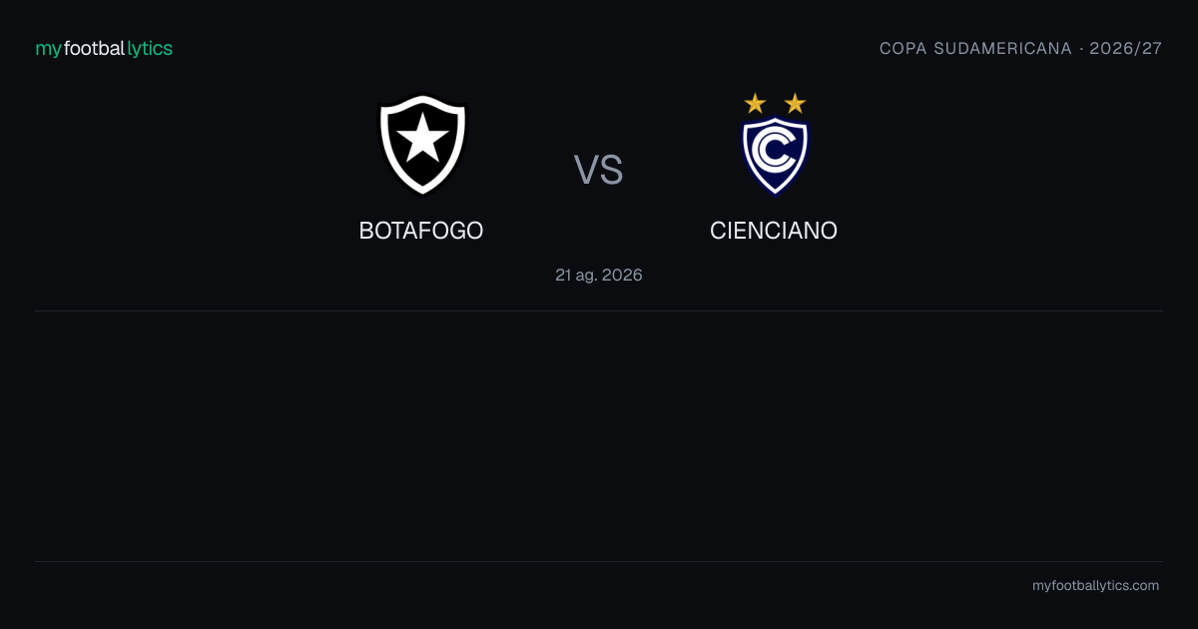1198x629 pixels.
Task: Select the right gold star above Cienciano crest
Action: coord(795,103)
